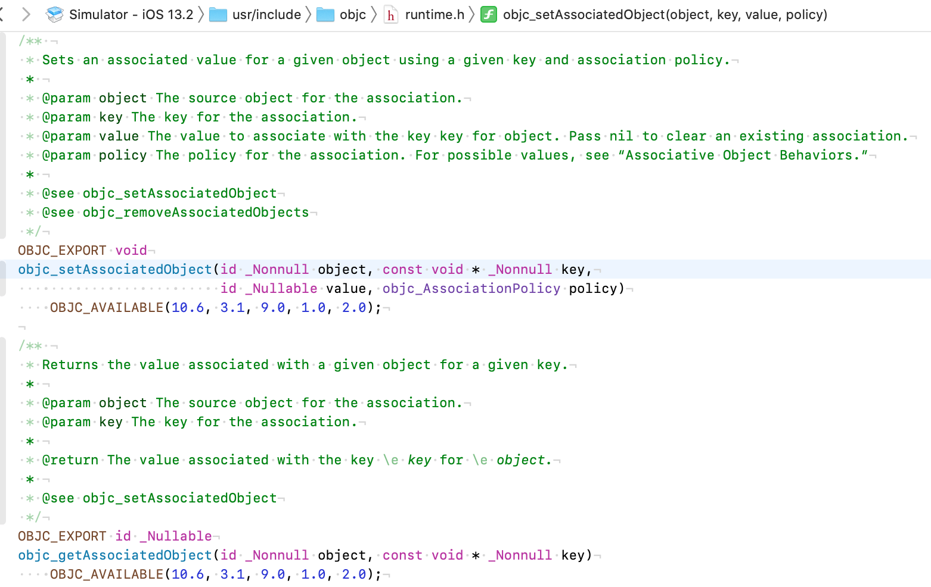Click objc_AssociationPolicy type in the parameter list

pos(471,289)
